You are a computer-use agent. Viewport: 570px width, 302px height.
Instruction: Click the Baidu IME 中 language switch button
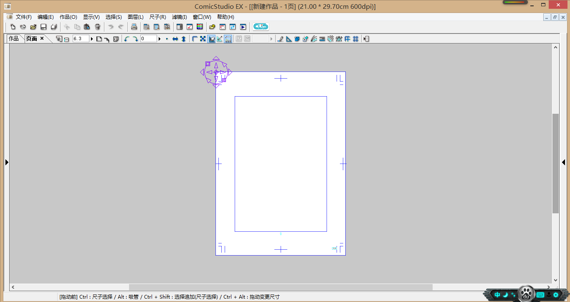pyautogui.click(x=497, y=295)
